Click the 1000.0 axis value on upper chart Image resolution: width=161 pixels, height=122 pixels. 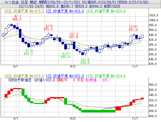154,20
